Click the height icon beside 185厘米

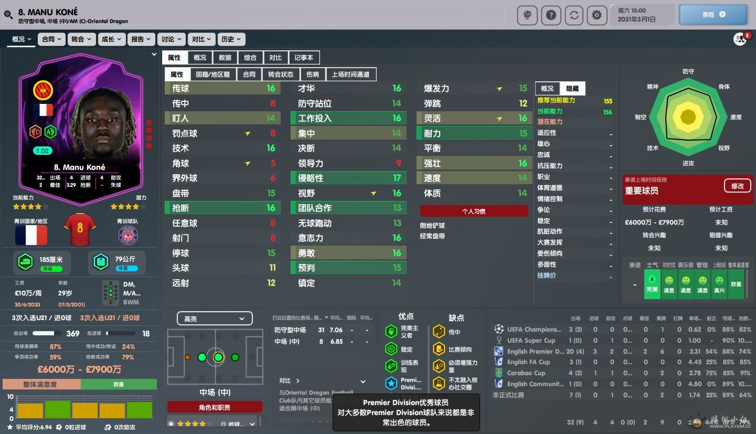[x=25, y=262]
